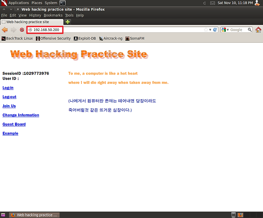Open the History menu in Firefox
Viewport: 263px width, 218px height.
coord(35,15)
